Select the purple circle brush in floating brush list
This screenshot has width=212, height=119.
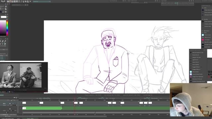click(191, 76)
